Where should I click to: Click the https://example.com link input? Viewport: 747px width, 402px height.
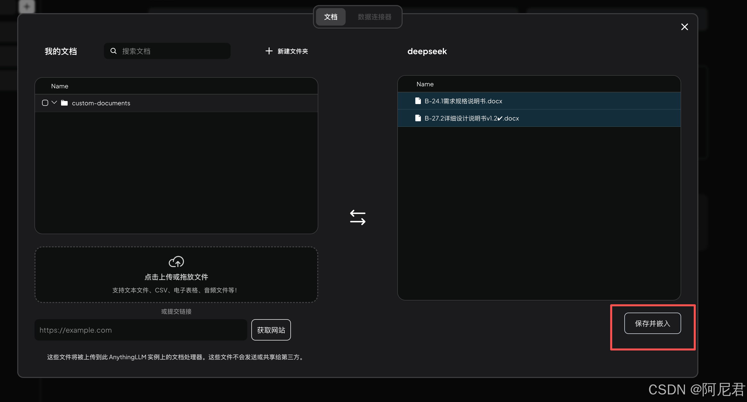coord(141,330)
